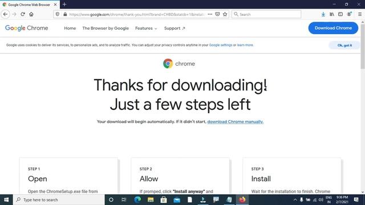This screenshot has height=205, width=365.
Task: Click download Chrome manually link
Action: pos(236,121)
